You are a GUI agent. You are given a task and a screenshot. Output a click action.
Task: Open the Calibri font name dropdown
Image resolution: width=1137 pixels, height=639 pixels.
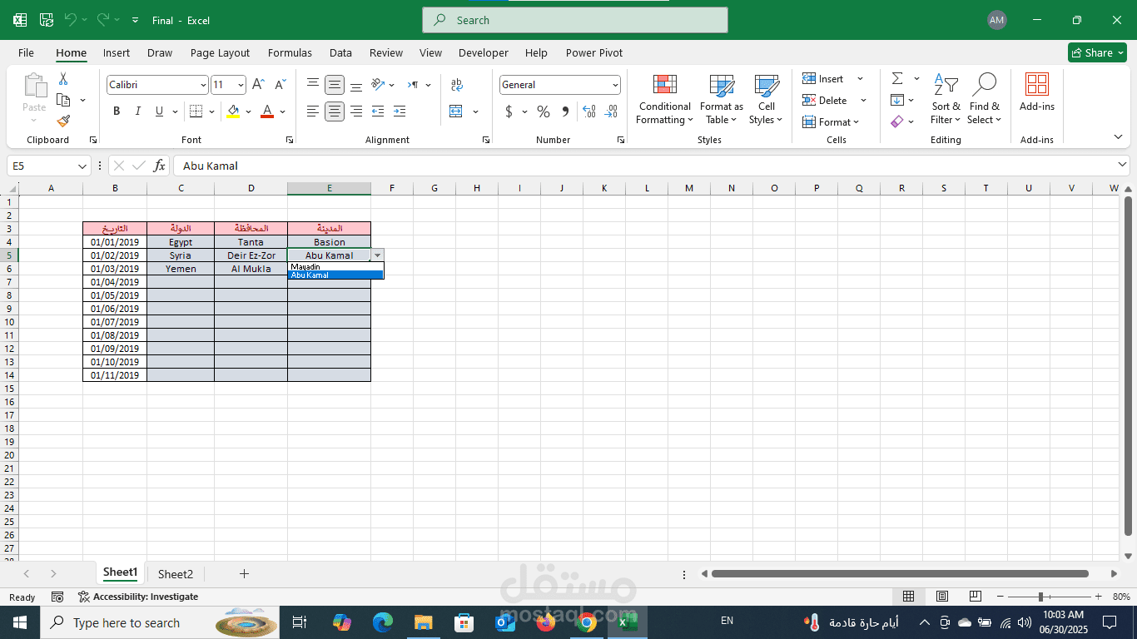coord(203,85)
